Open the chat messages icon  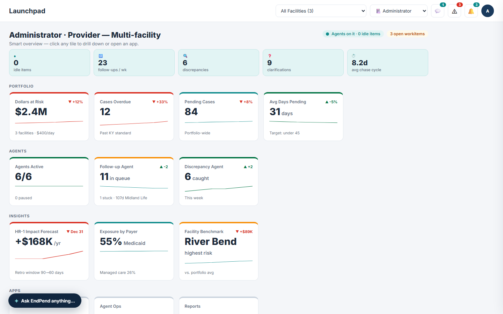tap(438, 11)
